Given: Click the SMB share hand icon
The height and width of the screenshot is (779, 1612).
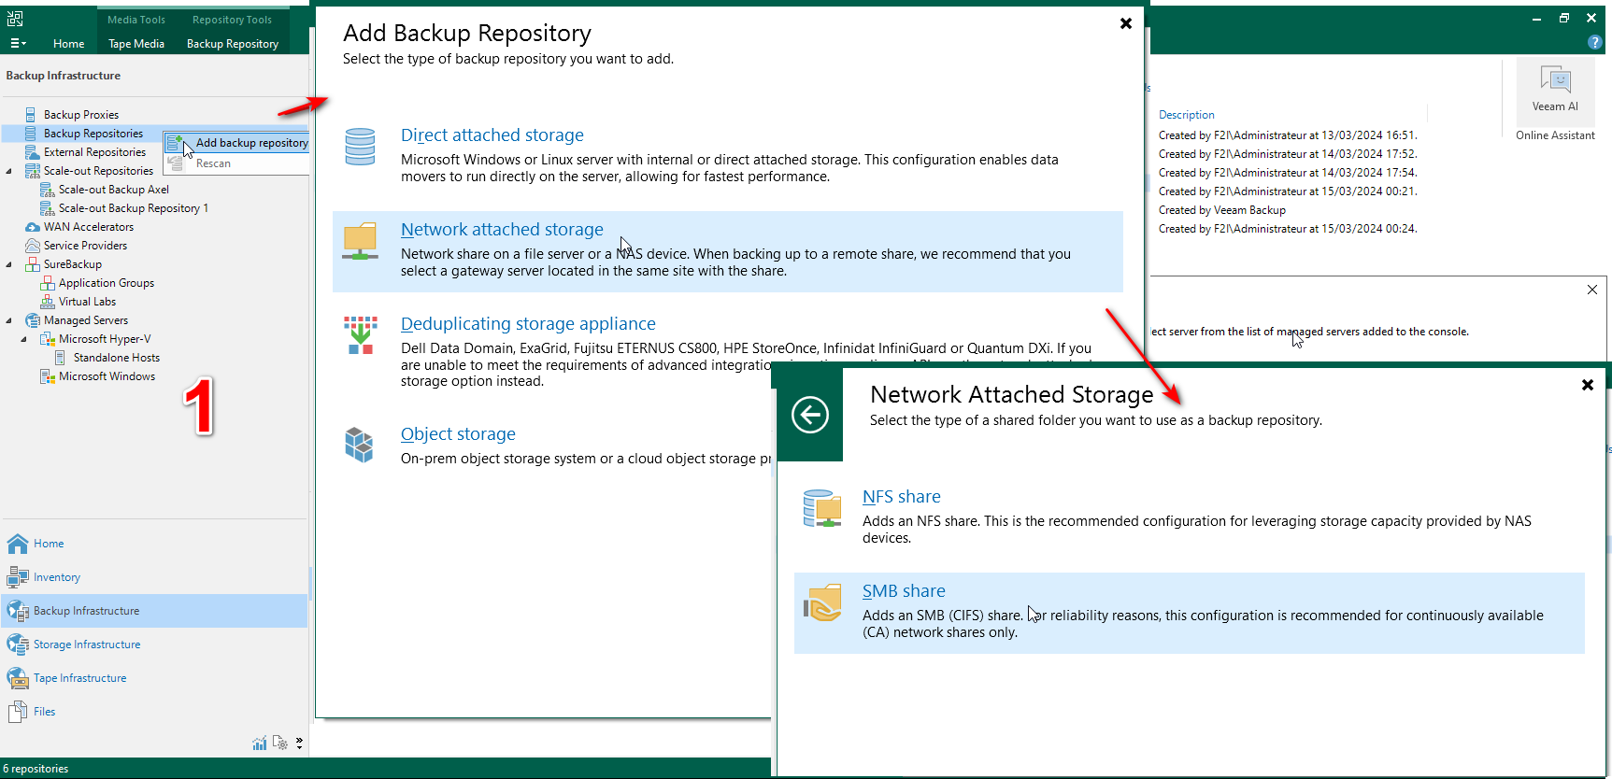Looking at the screenshot, I should tap(822, 602).
